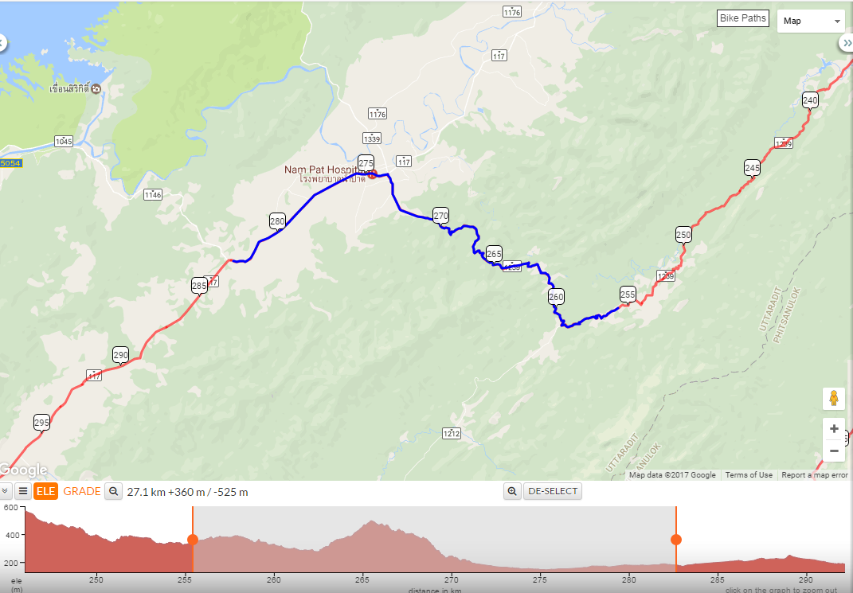
Task: Zoom in the map with plus button
Action: pos(833,429)
